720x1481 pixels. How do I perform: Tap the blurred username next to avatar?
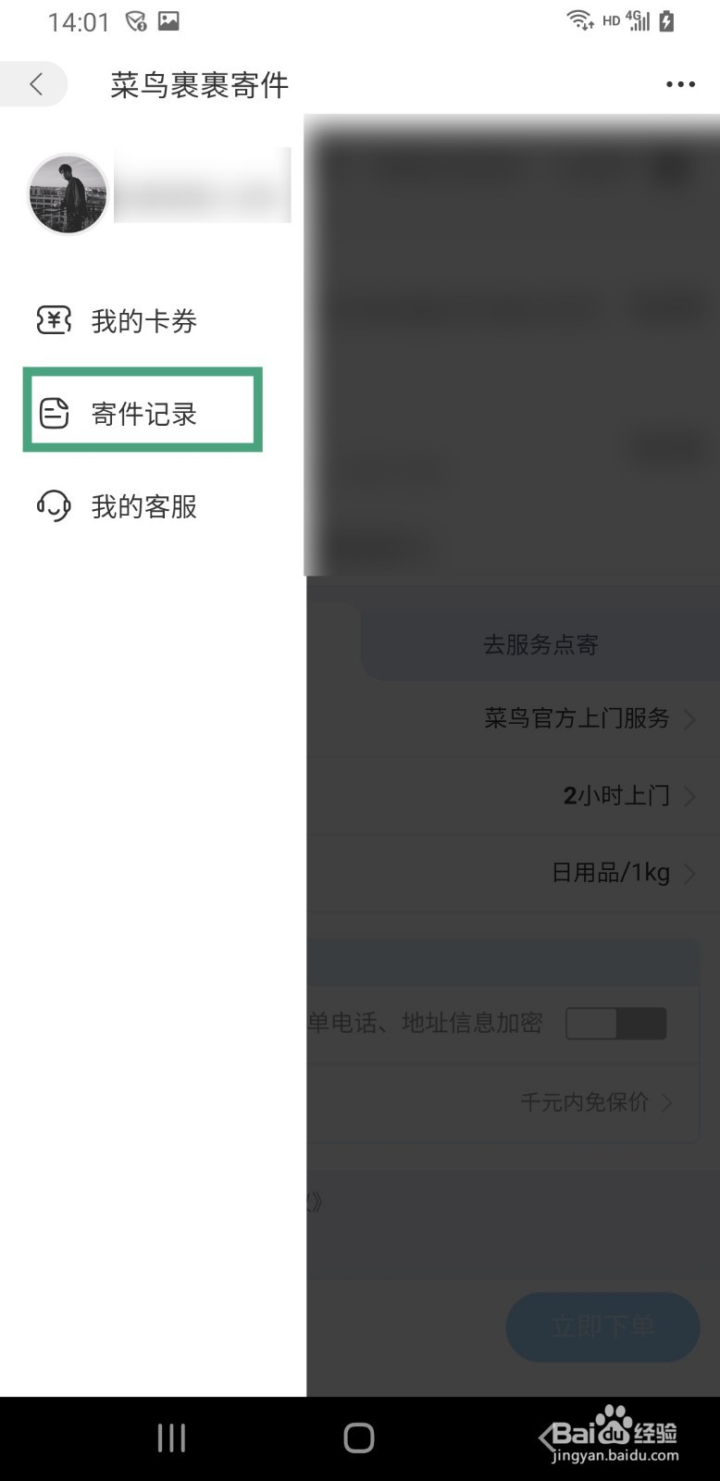[203, 185]
